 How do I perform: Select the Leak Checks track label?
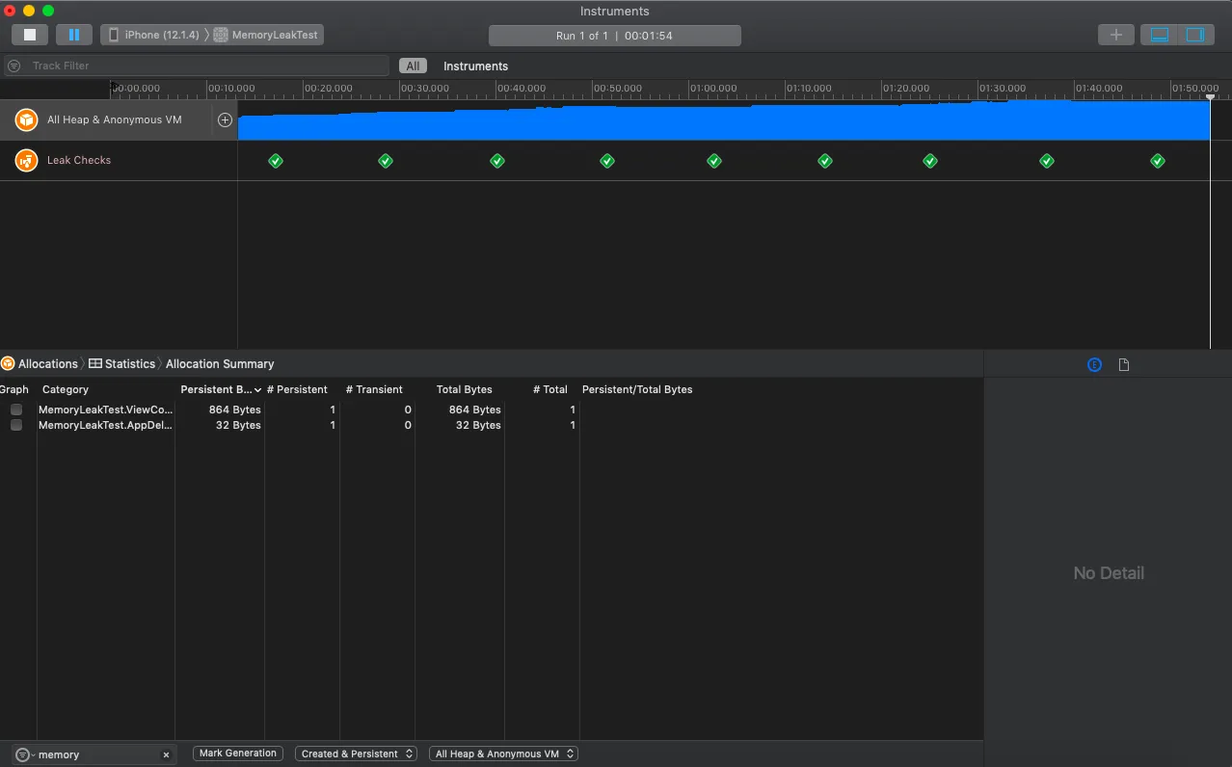pyautogui.click(x=79, y=160)
